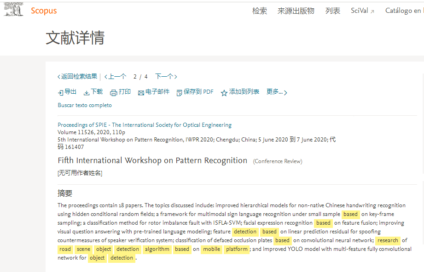Open the 检索 search menu item
Screen dimensions: 424x272
click(260, 11)
